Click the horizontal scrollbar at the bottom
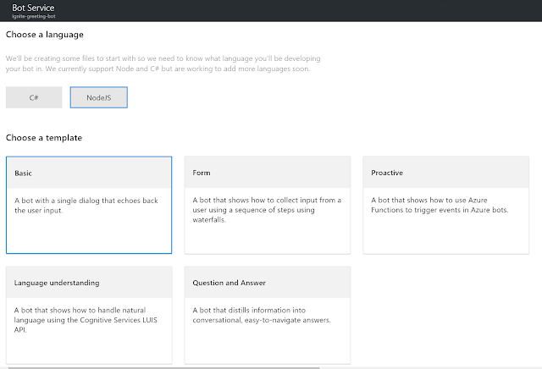The height and width of the screenshot is (369, 542). (161, 367)
